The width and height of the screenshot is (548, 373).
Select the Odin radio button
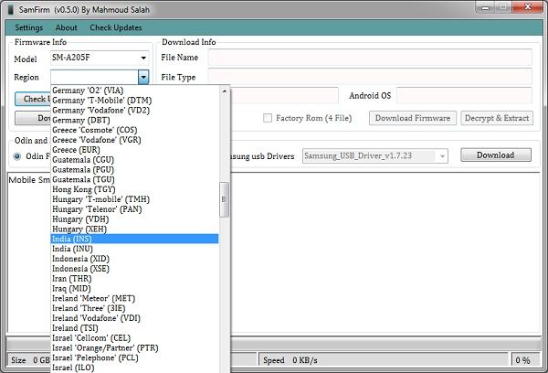[x=16, y=156]
